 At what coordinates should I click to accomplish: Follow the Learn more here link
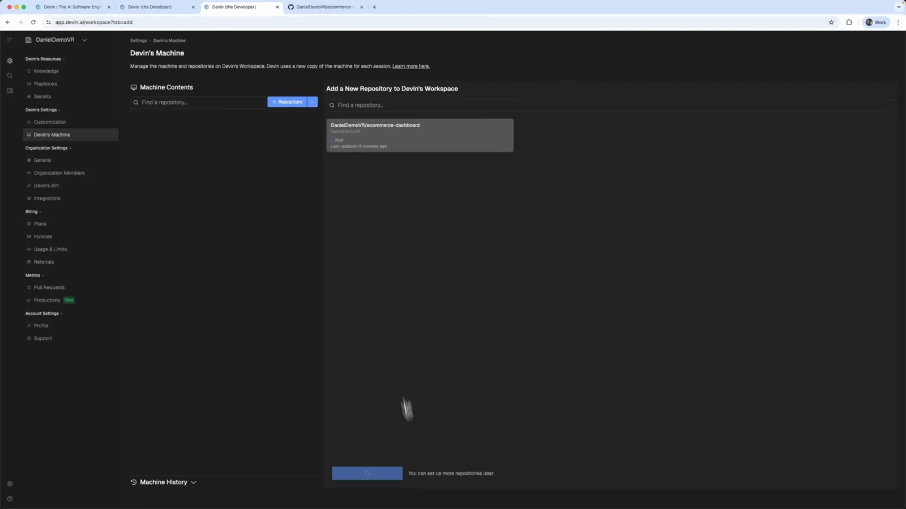point(411,66)
